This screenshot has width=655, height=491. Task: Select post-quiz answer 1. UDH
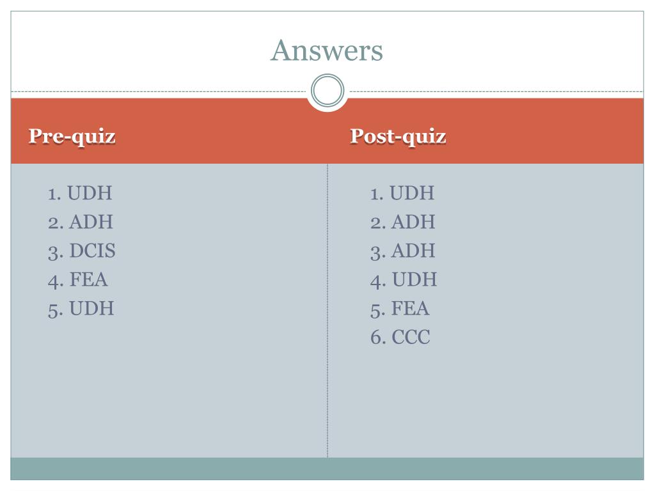pyautogui.click(x=402, y=193)
